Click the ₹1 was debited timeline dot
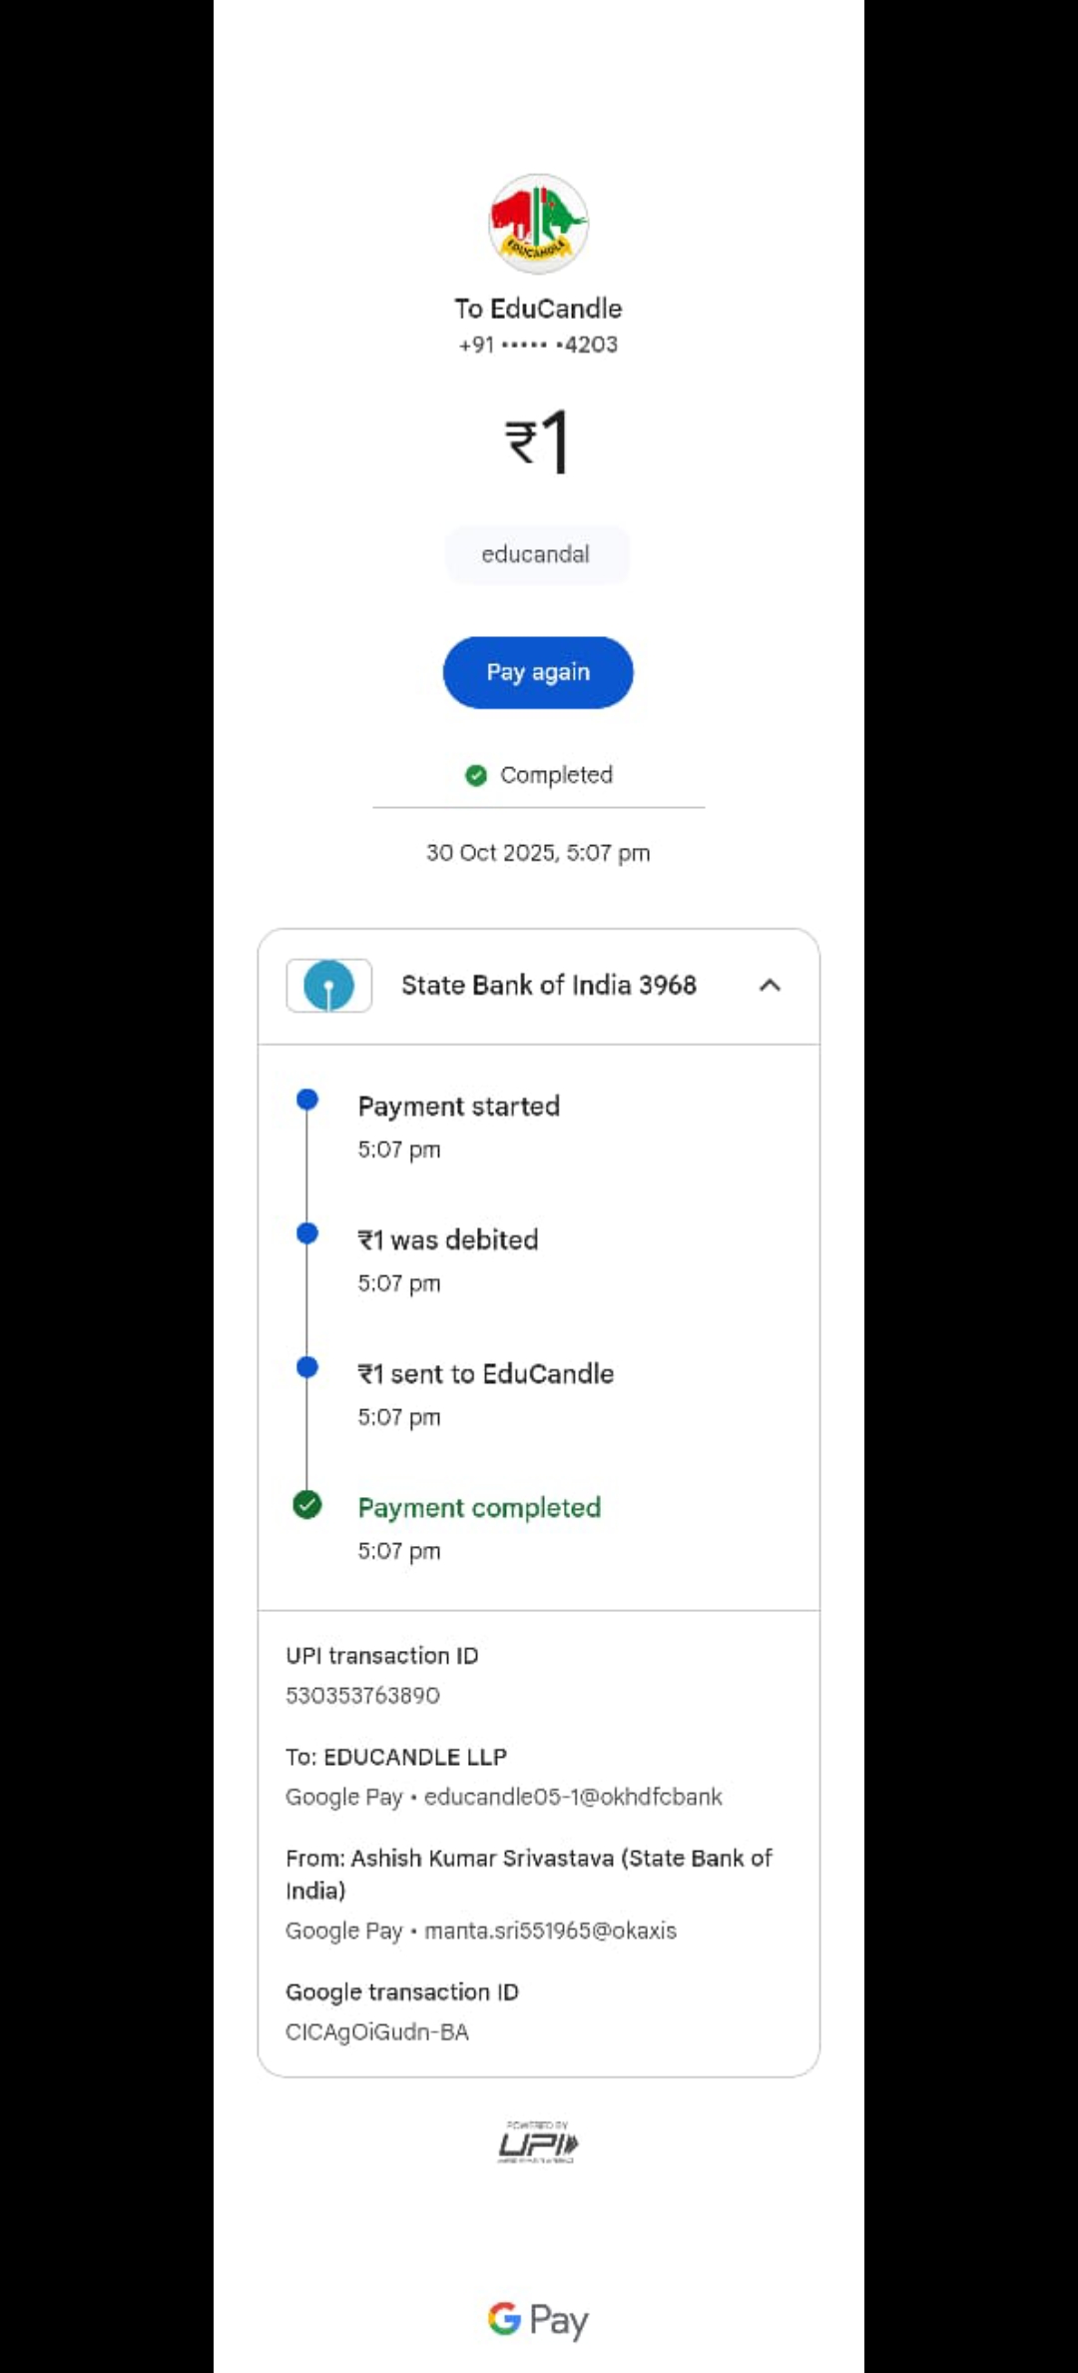This screenshot has width=1078, height=2373. [307, 1233]
